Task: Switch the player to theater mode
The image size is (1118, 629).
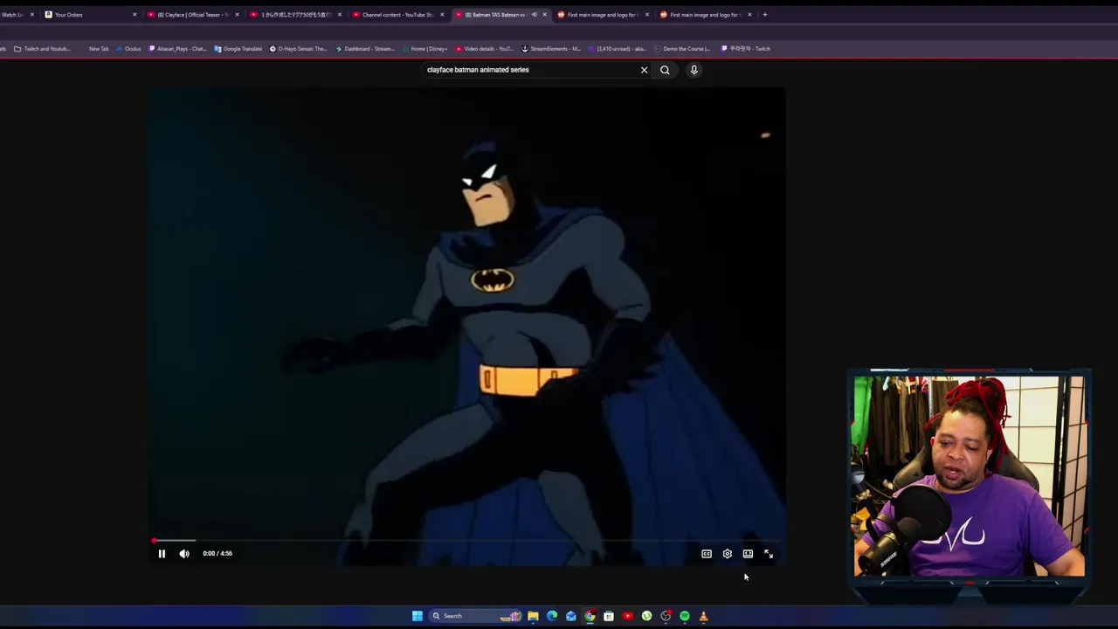Action: [x=748, y=554]
